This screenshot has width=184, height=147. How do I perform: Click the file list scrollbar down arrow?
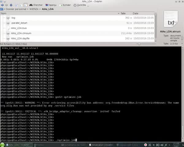point(156,41)
